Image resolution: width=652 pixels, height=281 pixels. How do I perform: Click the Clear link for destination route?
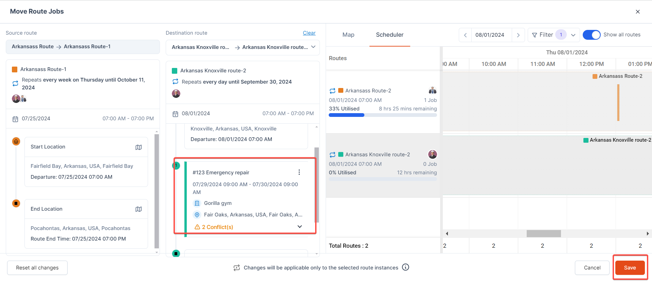click(309, 33)
